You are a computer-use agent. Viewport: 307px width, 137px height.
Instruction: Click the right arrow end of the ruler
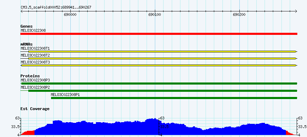[296, 11]
